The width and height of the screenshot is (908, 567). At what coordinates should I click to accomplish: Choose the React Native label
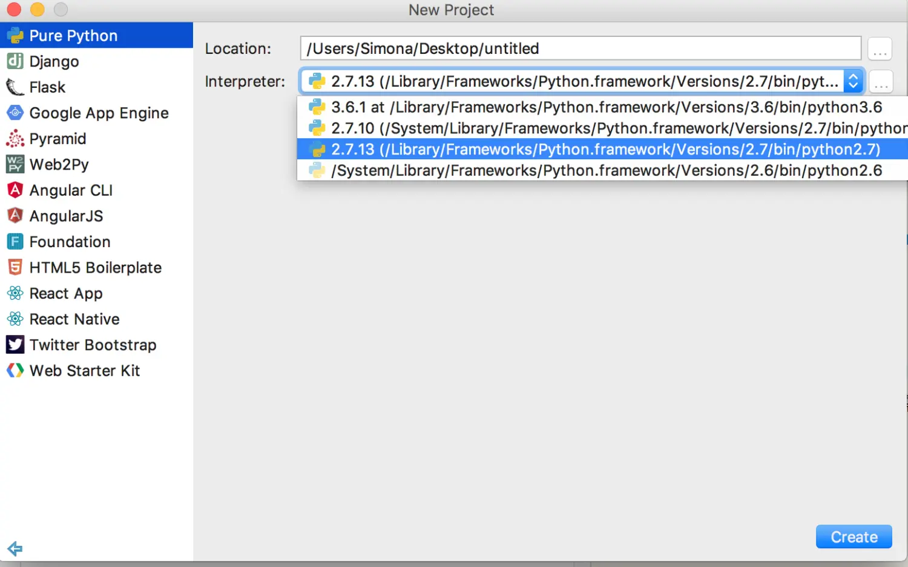click(x=74, y=319)
